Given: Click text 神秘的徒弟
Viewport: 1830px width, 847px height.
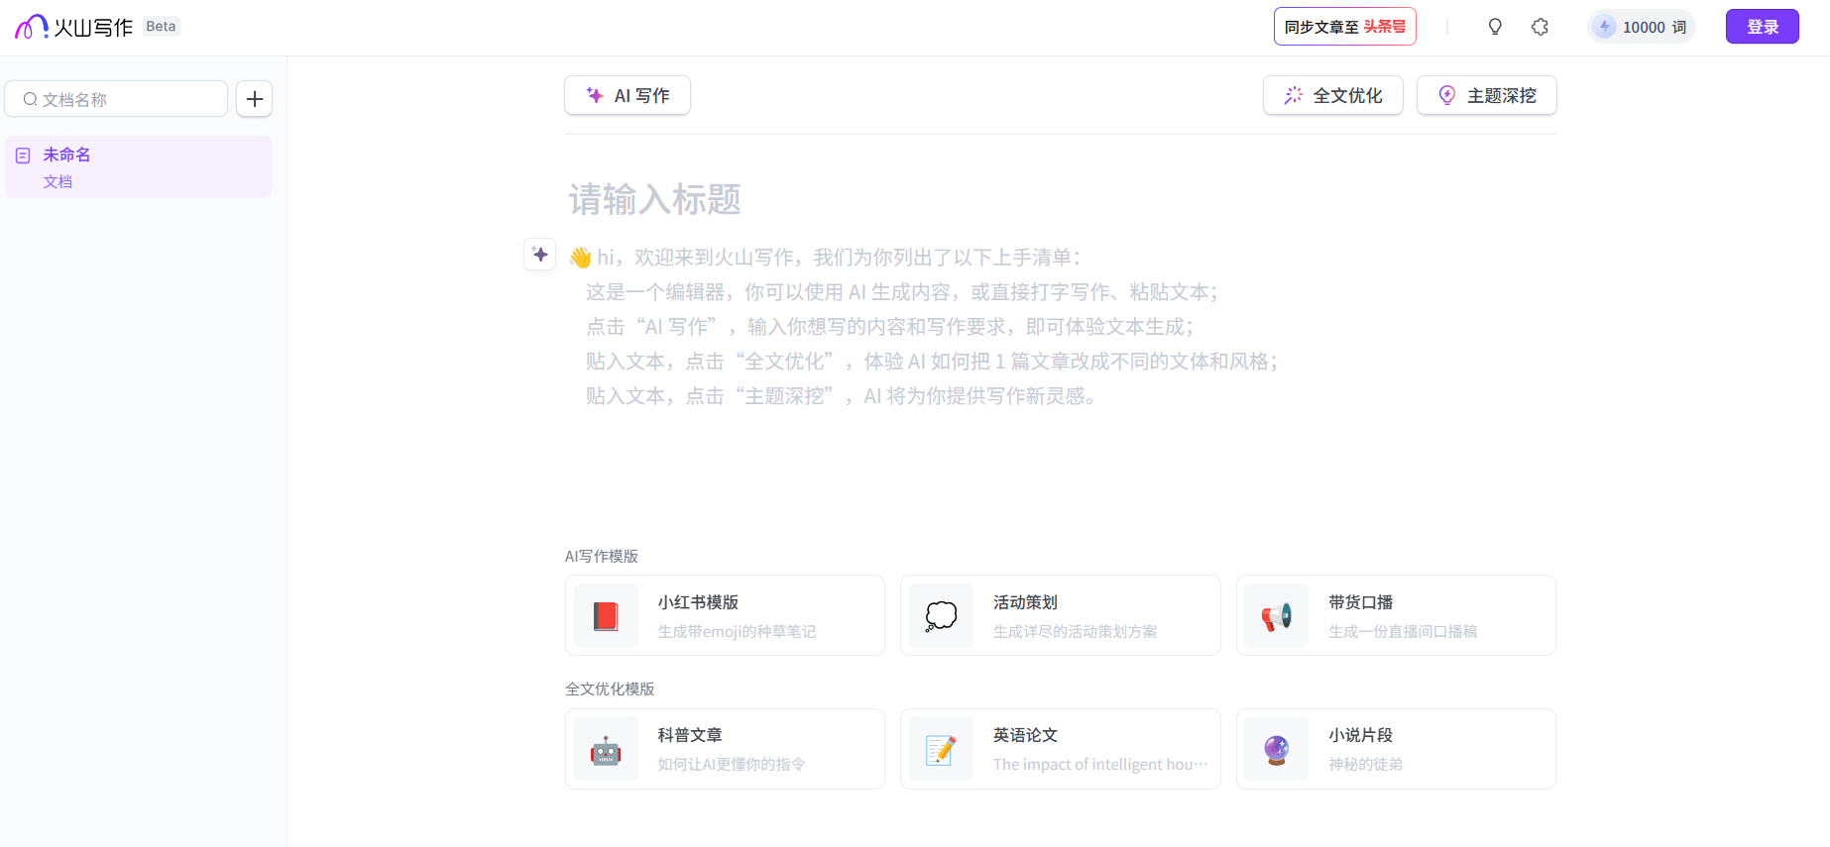Looking at the screenshot, I should pyautogui.click(x=1365, y=764).
